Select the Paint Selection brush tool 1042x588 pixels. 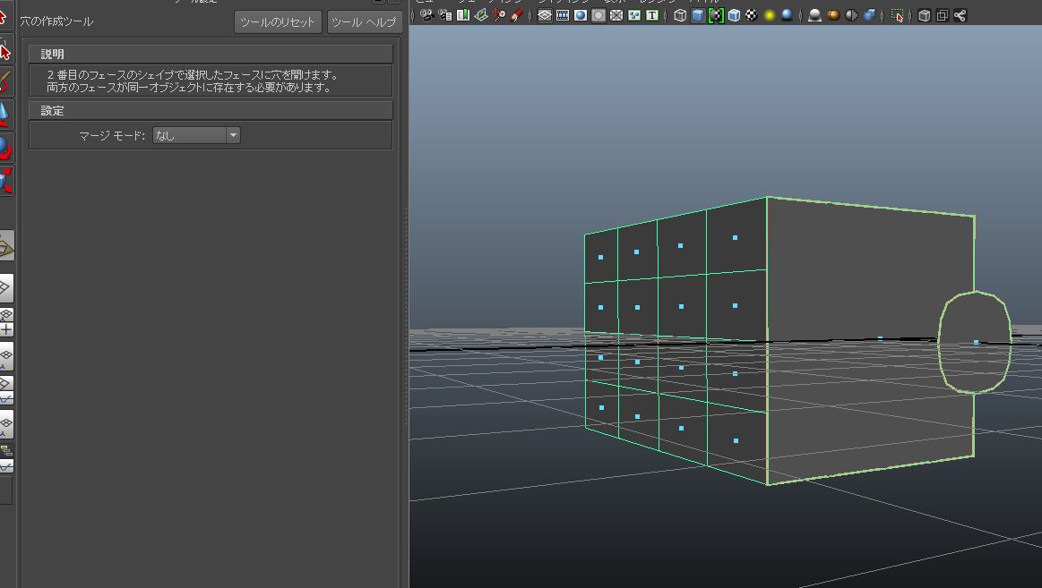(4, 82)
